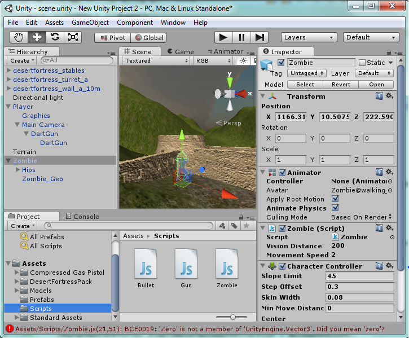
Task: Select the Move tool
Action: [x=37, y=37]
